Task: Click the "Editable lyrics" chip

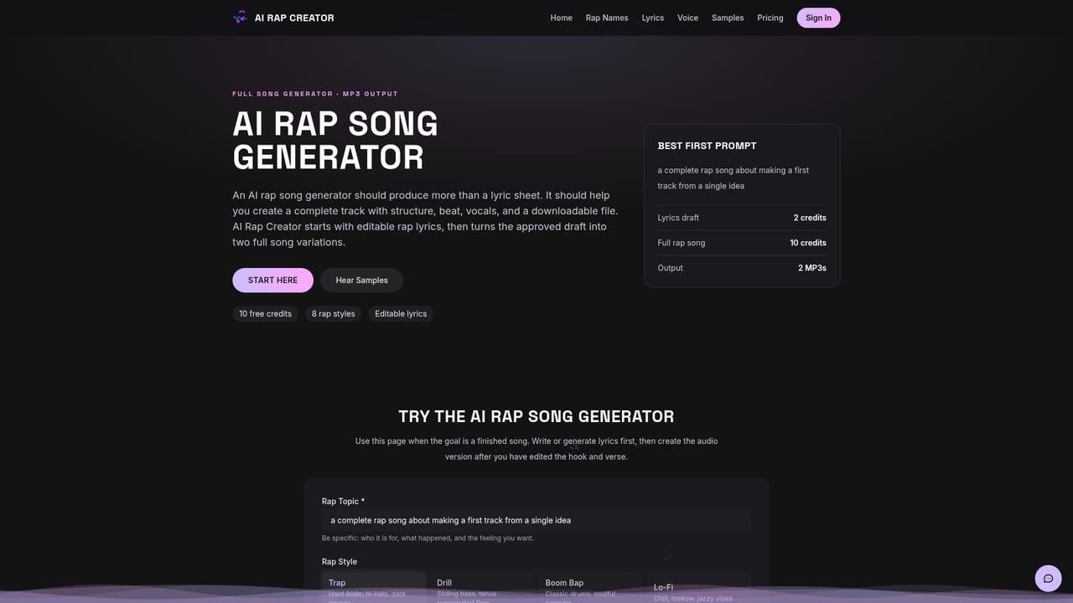Action: (x=401, y=313)
